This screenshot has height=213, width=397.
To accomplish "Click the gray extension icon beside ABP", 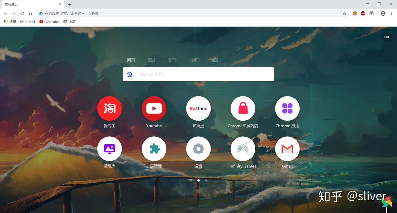I will pos(371,13).
